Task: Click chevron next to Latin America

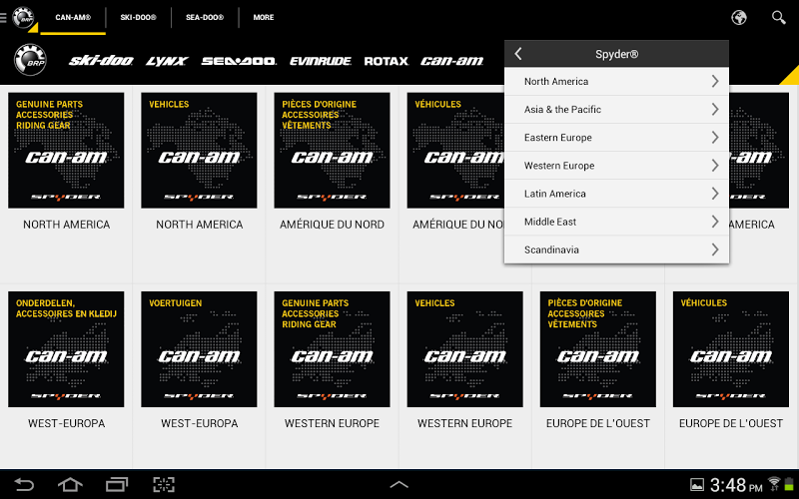Action: pyautogui.click(x=715, y=194)
